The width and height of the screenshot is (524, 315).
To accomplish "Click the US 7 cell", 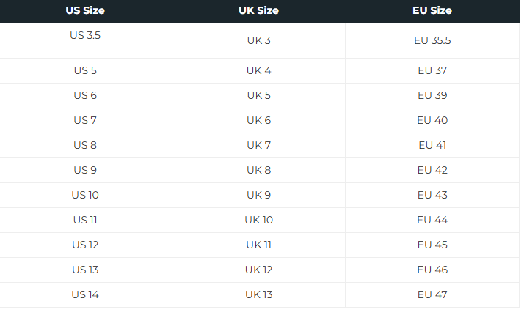I will point(85,121).
